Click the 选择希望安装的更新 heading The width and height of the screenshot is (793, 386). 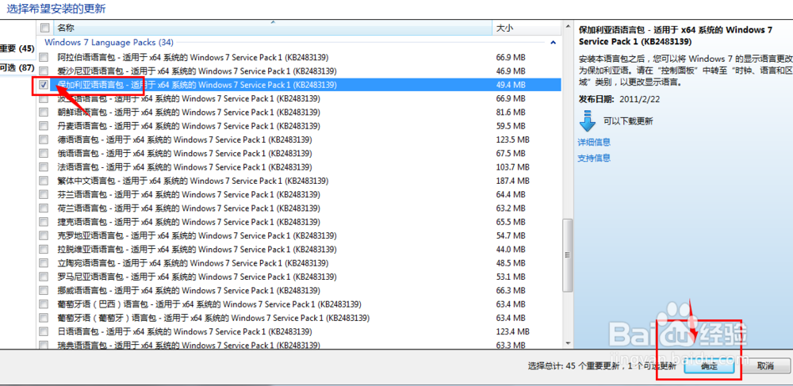pyautogui.click(x=56, y=9)
